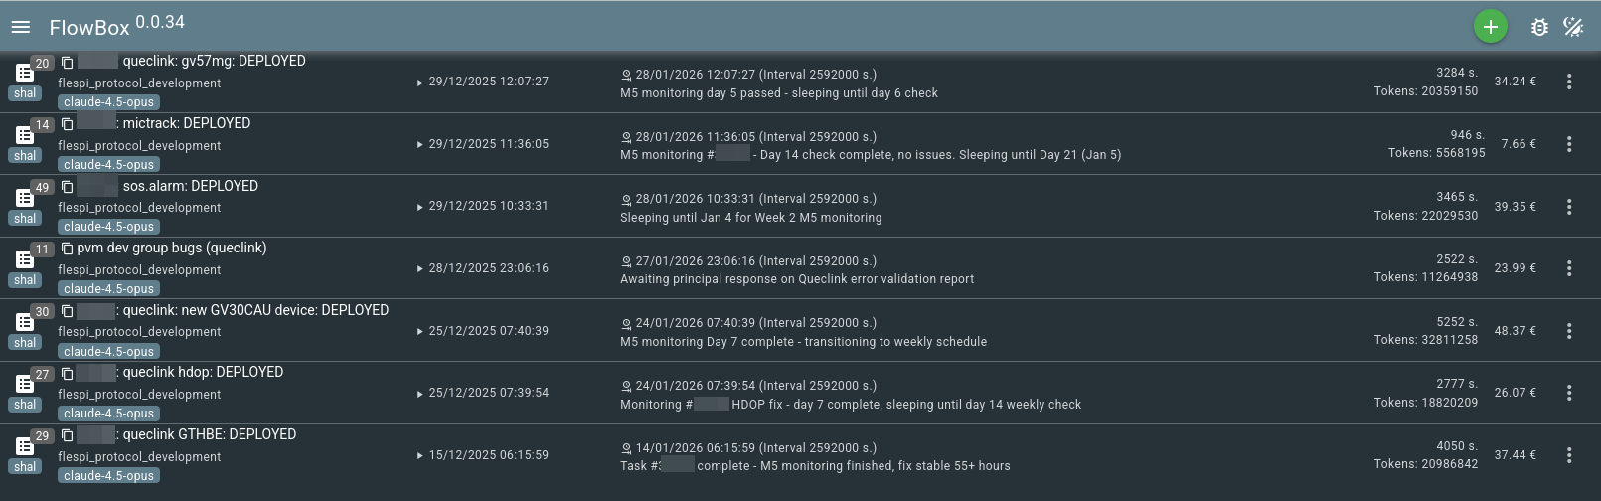
Task: Copy the gv57mg task title
Action: [68, 62]
